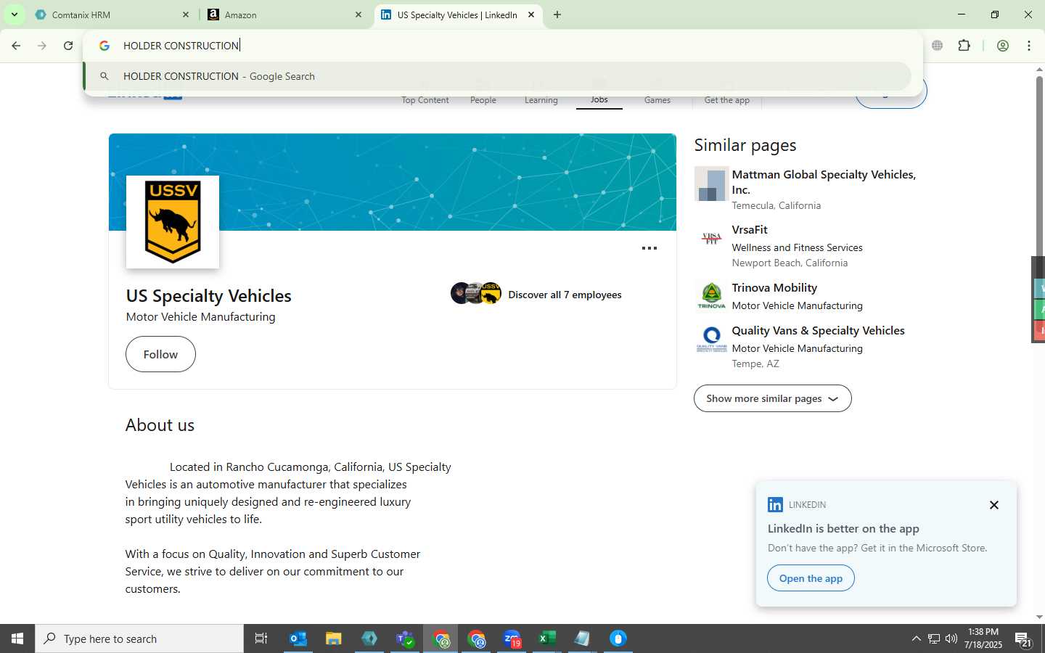Open Excel from the taskbar
The height and width of the screenshot is (653, 1045).
point(547,638)
